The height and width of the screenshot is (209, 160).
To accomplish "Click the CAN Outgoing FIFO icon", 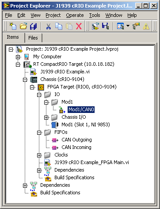I will click(55, 140).
